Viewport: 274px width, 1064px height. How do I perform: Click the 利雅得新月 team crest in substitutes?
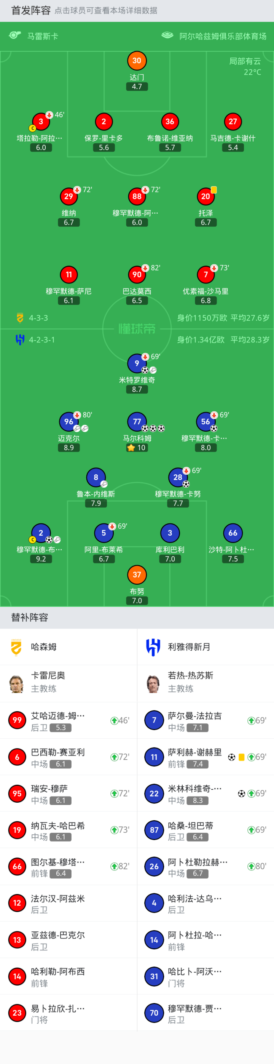coord(153,647)
